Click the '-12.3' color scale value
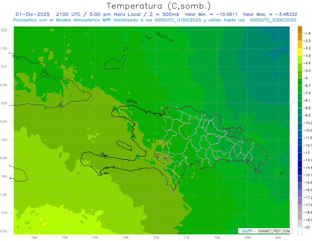312x241 pixels. (308, 145)
